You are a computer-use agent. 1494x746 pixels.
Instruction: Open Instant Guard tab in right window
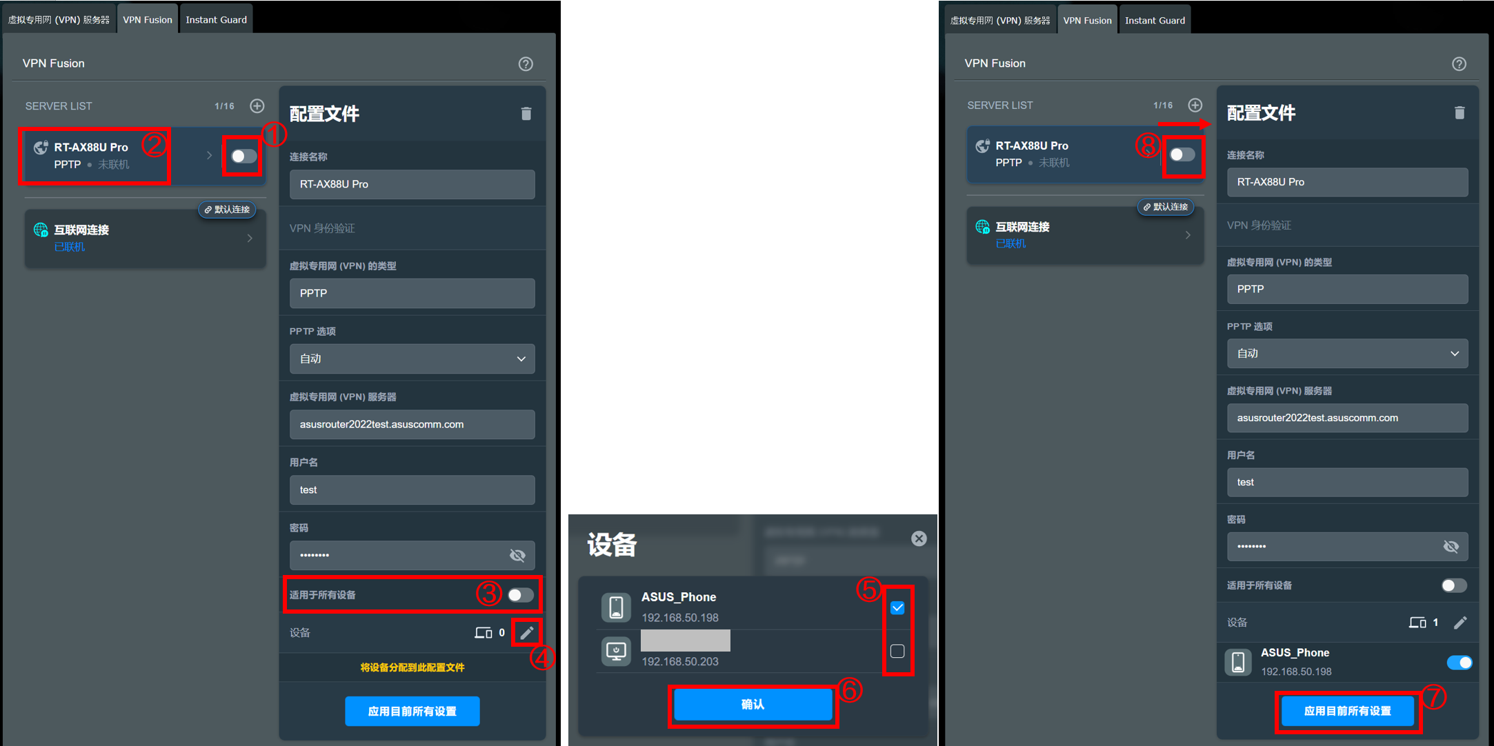(1155, 20)
